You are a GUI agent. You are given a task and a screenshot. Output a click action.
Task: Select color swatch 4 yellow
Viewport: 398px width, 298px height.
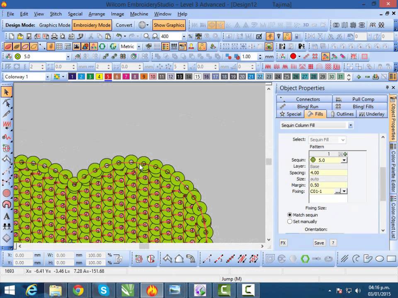(x=99, y=77)
